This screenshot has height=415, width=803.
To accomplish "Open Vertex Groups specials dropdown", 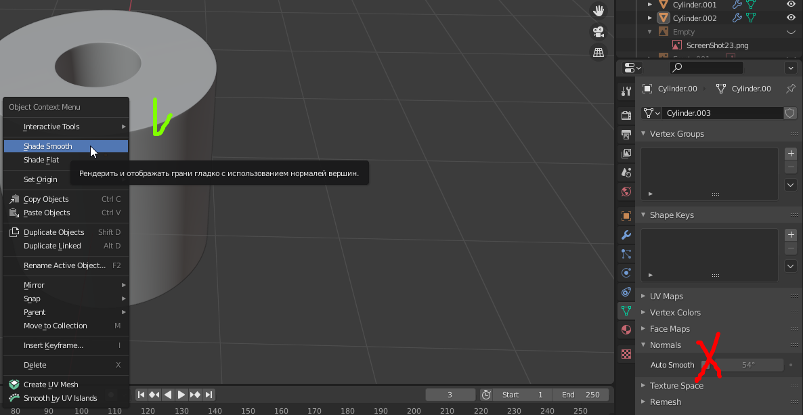I will pyautogui.click(x=790, y=184).
